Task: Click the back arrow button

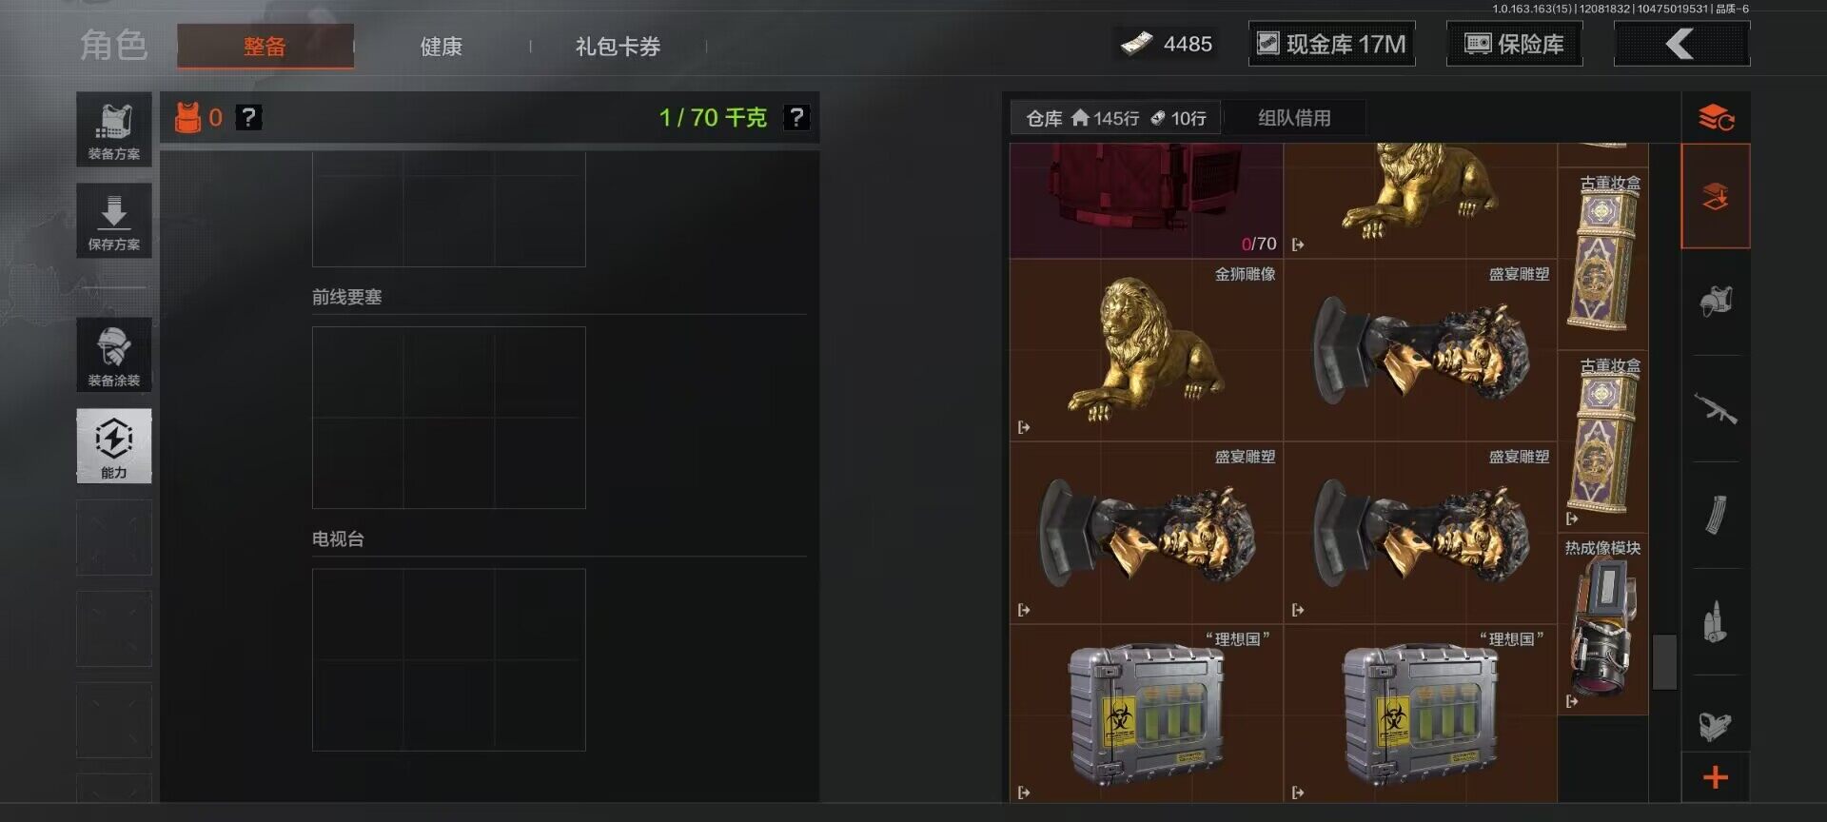Action: pyautogui.click(x=1681, y=44)
